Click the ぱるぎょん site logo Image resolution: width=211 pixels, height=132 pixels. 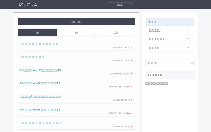[28, 4]
